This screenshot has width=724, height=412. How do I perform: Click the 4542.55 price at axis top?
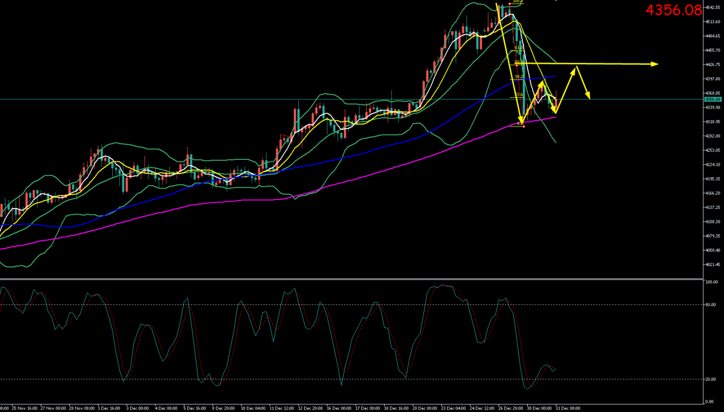pyautogui.click(x=713, y=7)
